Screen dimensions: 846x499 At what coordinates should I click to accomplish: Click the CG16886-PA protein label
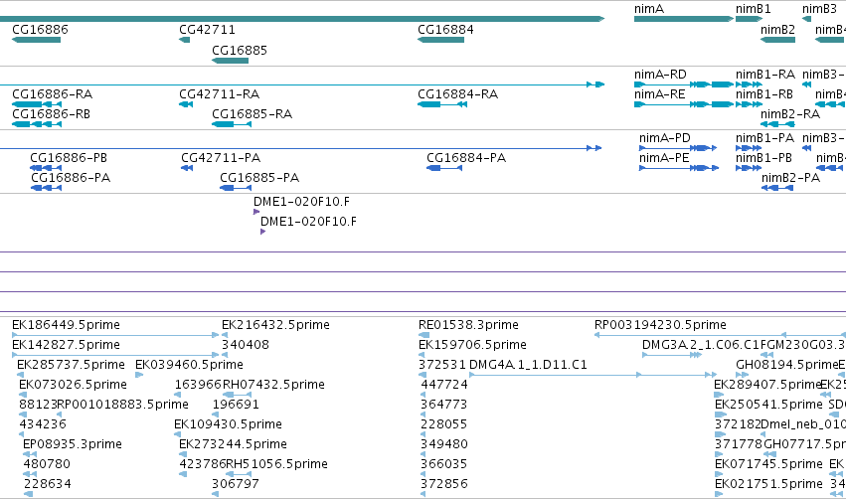(71, 178)
